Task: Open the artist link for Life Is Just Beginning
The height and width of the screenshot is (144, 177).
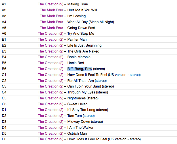Action: click(48, 45)
